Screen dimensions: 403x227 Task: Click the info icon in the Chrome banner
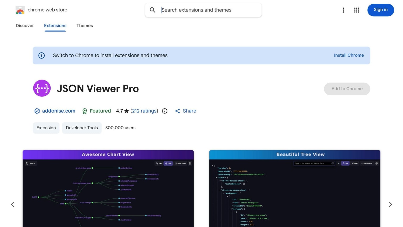41,55
